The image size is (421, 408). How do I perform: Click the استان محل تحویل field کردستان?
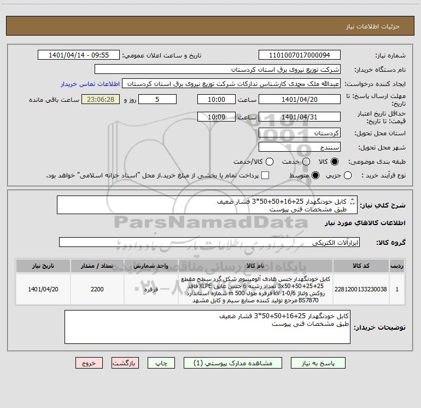pyautogui.click(x=300, y=133)
